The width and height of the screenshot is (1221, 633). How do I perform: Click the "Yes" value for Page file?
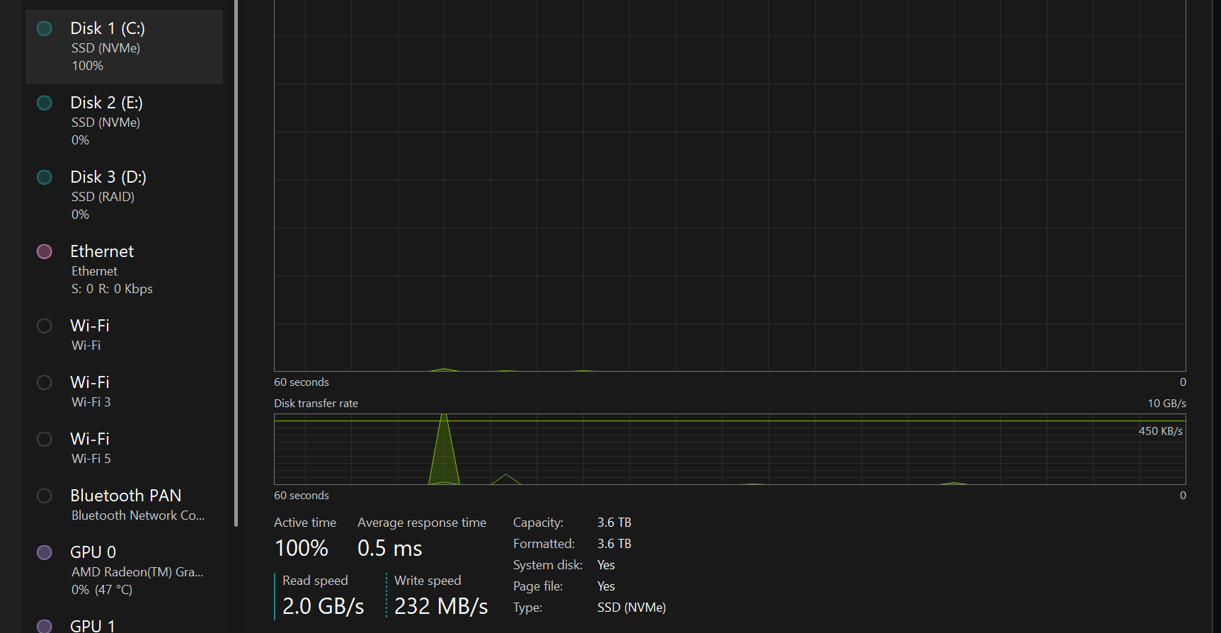pyautogui.click(x=606, y=586)
